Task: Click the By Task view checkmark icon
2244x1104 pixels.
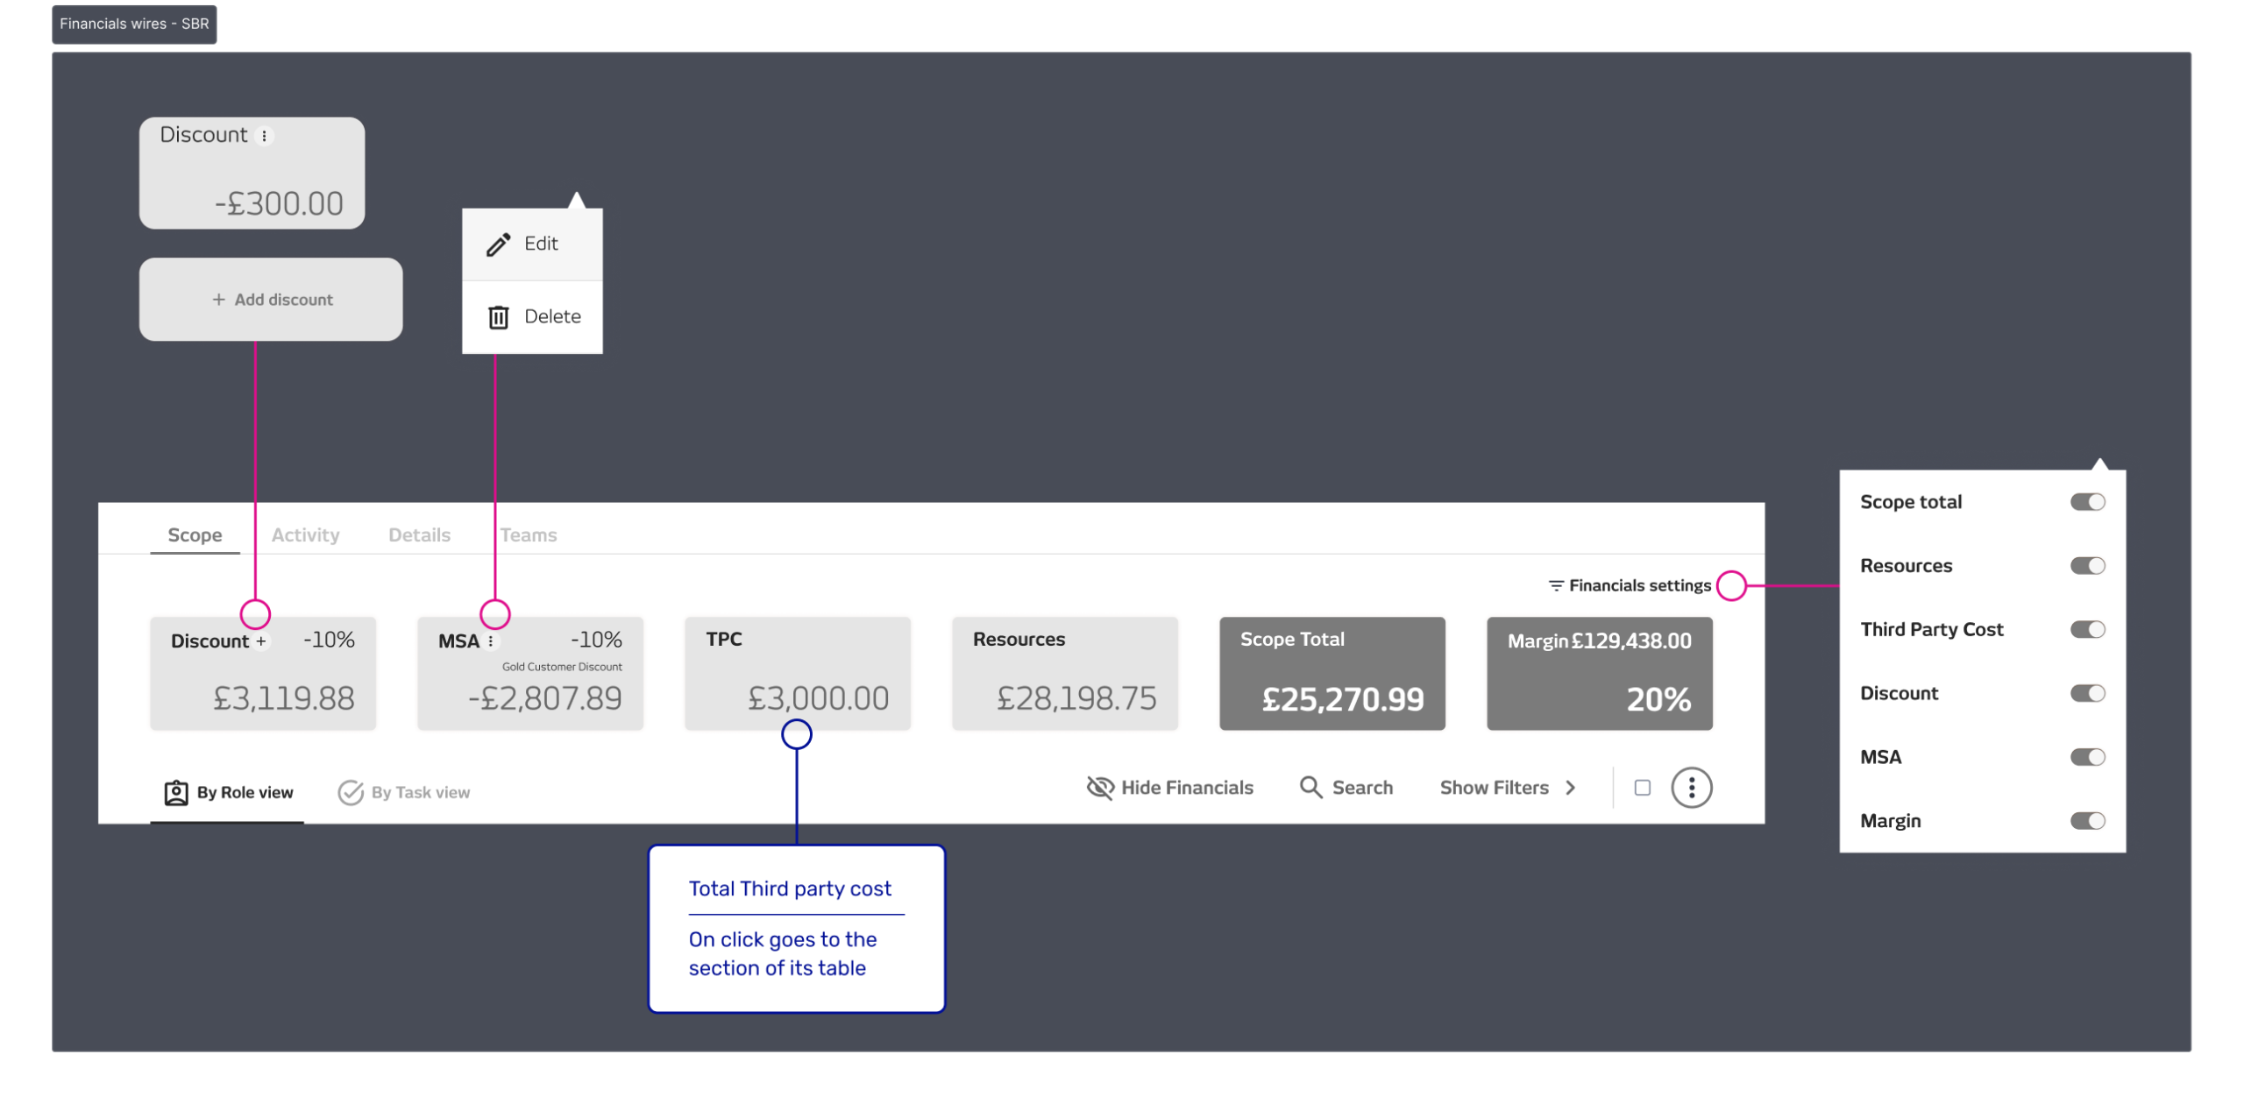Action: (351, 793)
